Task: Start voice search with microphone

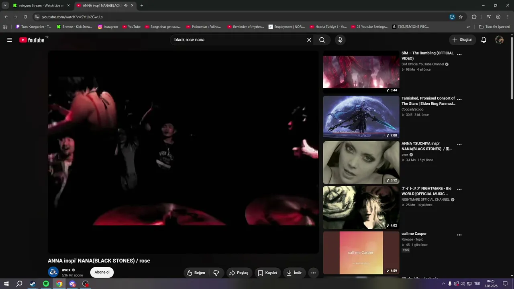Action: click(340, 40)
